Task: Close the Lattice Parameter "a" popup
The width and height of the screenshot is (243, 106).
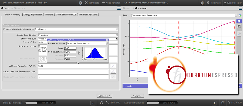Action: 107,40
